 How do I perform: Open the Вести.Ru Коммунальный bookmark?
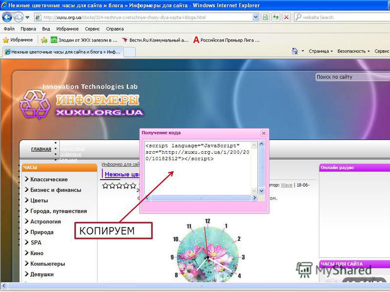click(x=155, y=40)
